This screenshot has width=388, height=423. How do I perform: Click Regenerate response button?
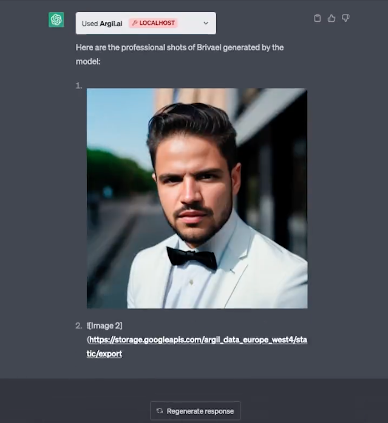[196, 411]
